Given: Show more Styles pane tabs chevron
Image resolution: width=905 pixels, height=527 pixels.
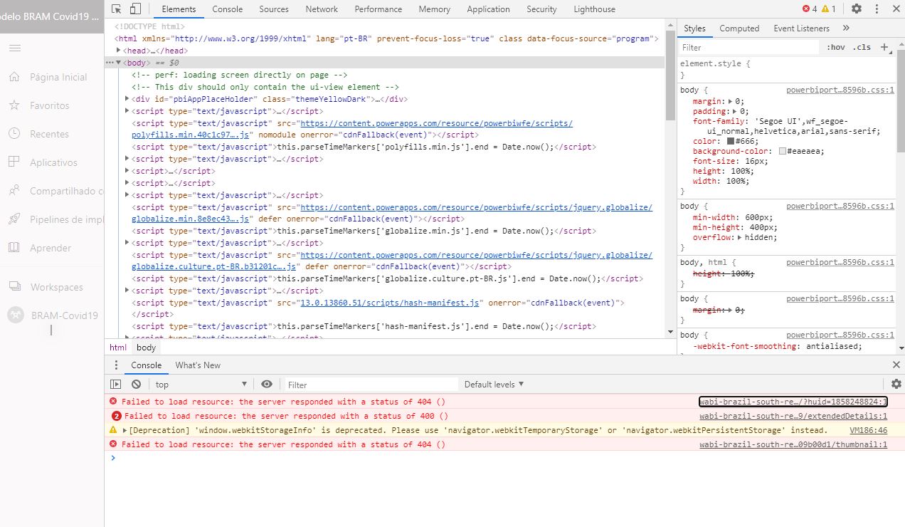Looking at the screenshot, I should 846,28.
